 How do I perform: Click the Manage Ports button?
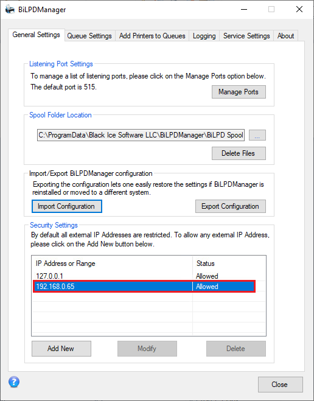[x=239, y=92]
